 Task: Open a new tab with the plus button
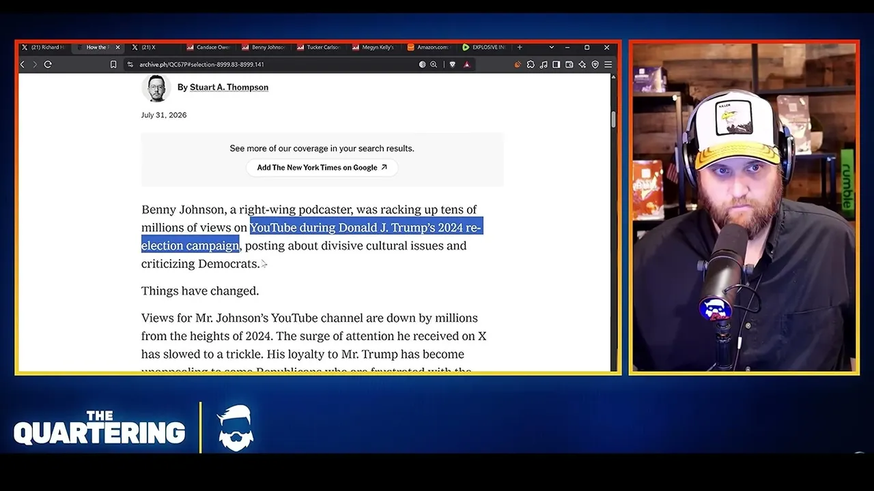[520, 47]
